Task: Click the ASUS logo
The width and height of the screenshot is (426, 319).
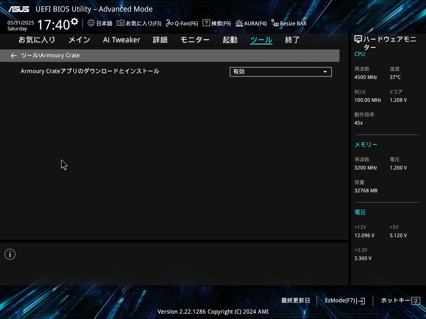Action: (x=19, y=9)
